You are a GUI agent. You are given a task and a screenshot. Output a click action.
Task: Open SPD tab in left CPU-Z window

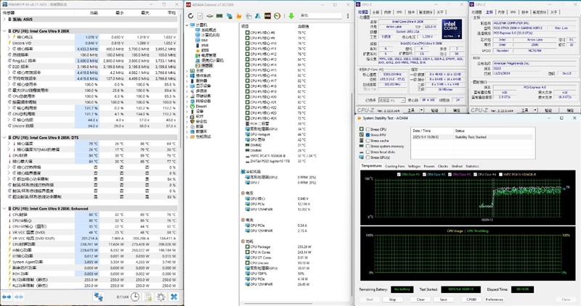pos(399,12)
